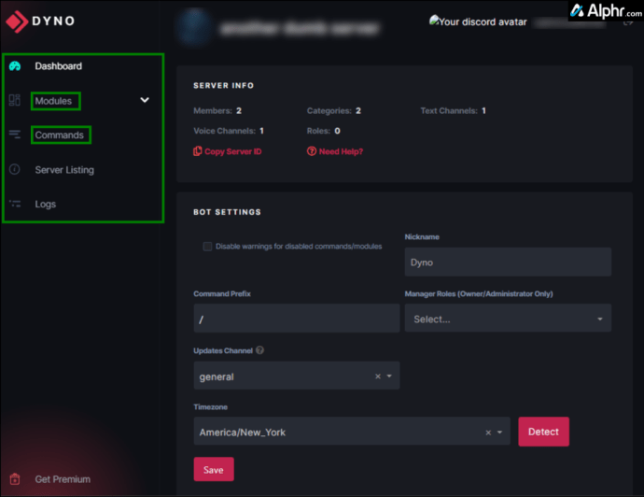Click the SERVER INFO heading
The width and height of the screenshot is (644, 497).
[x=223, y=86]
